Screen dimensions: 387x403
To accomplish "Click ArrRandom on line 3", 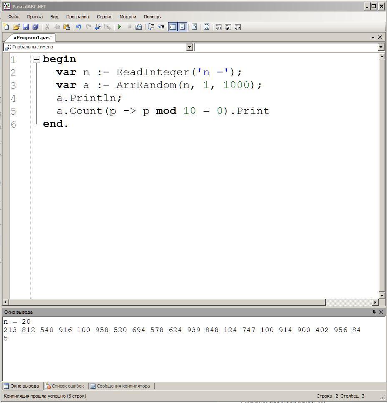I will point(146,85).
